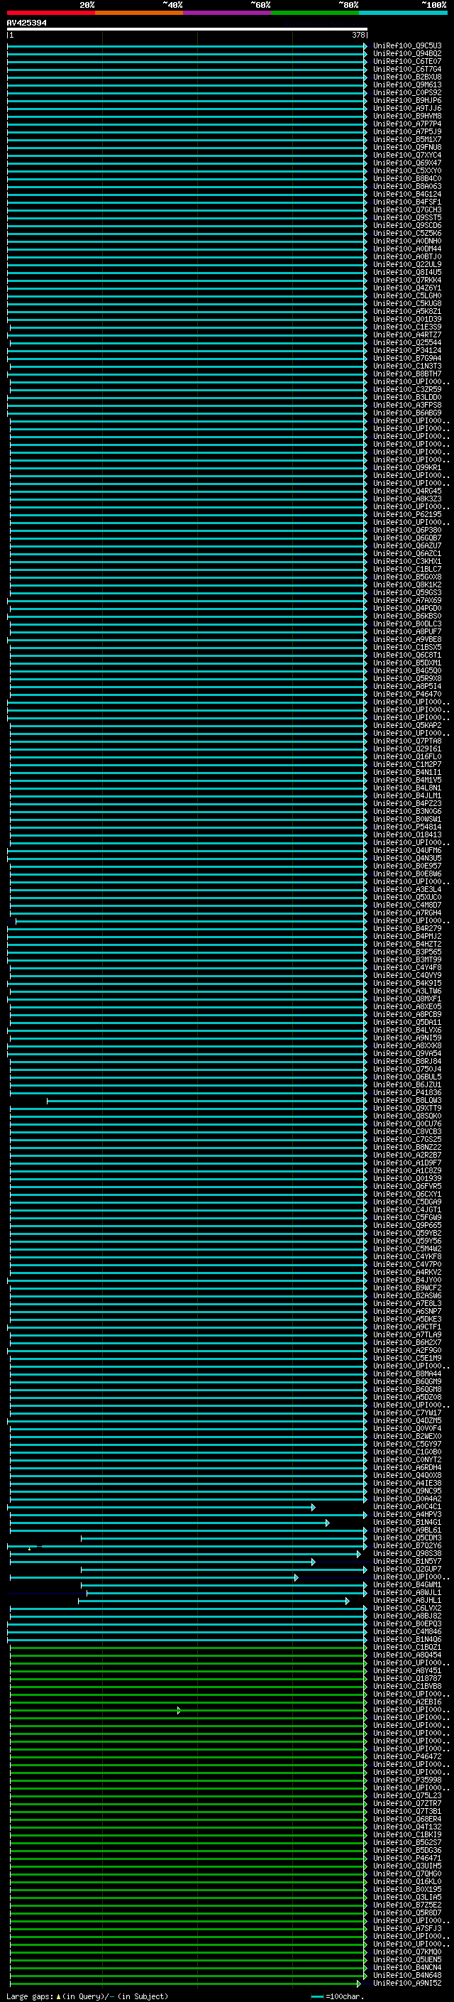Click the Large gaps legend text

87,1996
